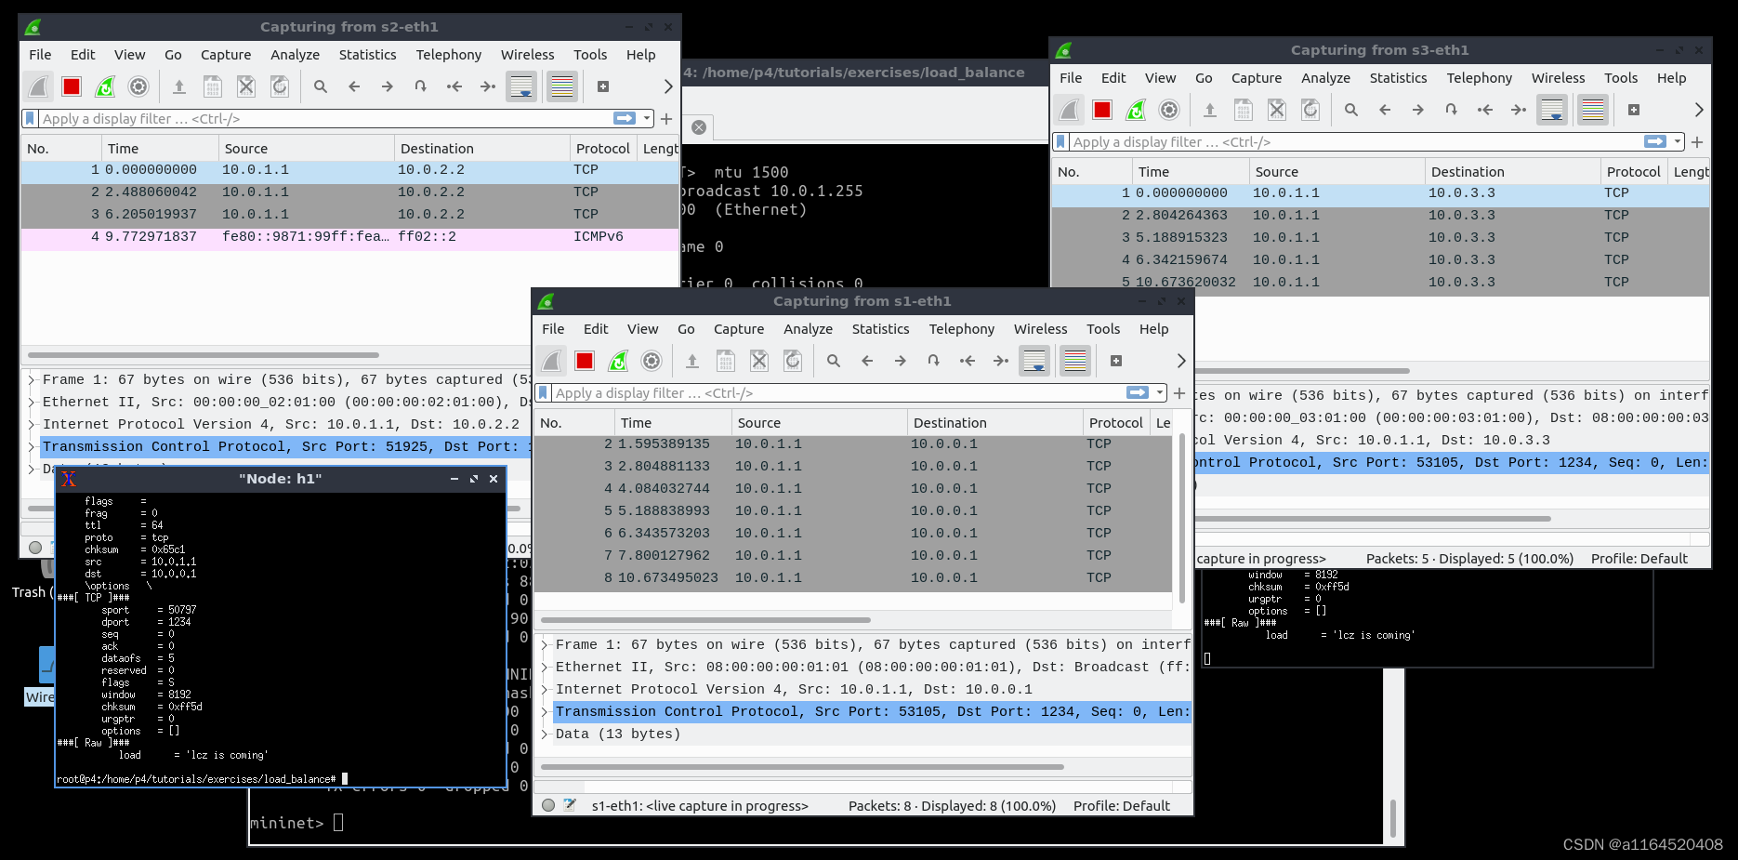Click zoom-in icon in s1-eth1 toolbar

pos(1116,361)
